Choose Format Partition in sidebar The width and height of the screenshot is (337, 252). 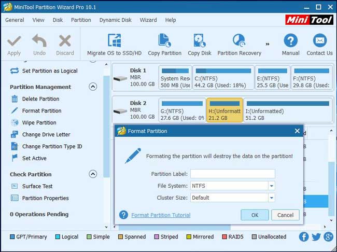(36, 111)
